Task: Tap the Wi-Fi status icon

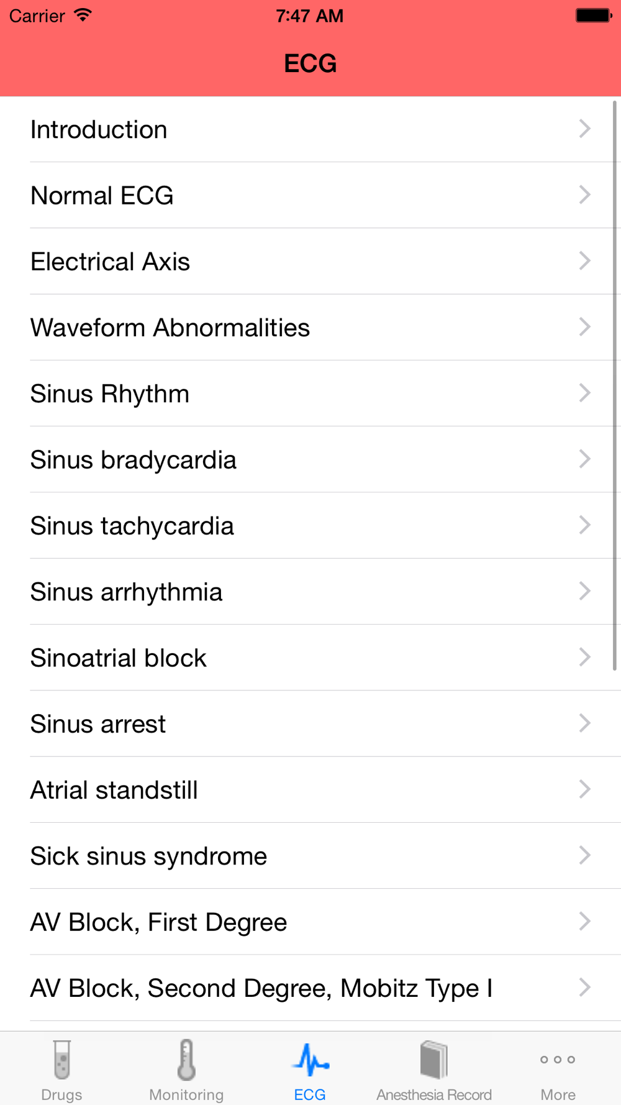Action: [83, 16]
